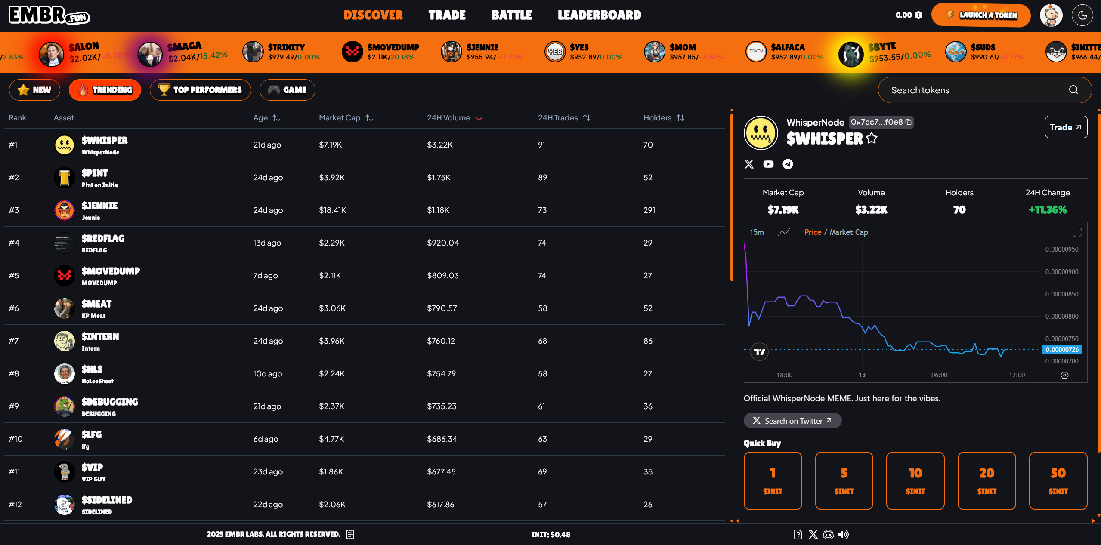Screen dimensions: 1101x545
Task: Copy the 0x7cc7...f0e8 contract address
Action: click(908, 122)
